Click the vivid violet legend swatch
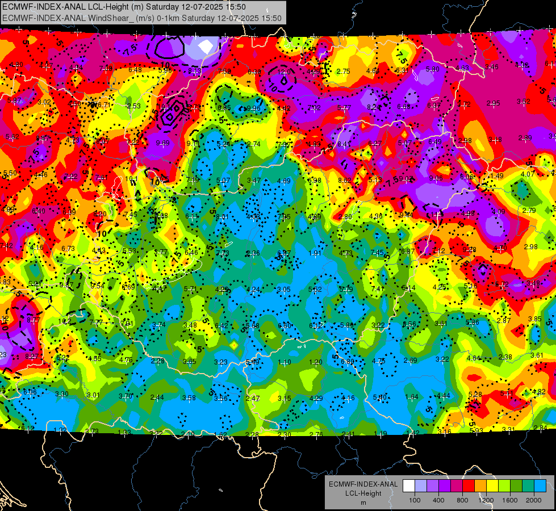Image resolution: width=556 pixels, height=511 pixels. [x=445, y=486]
